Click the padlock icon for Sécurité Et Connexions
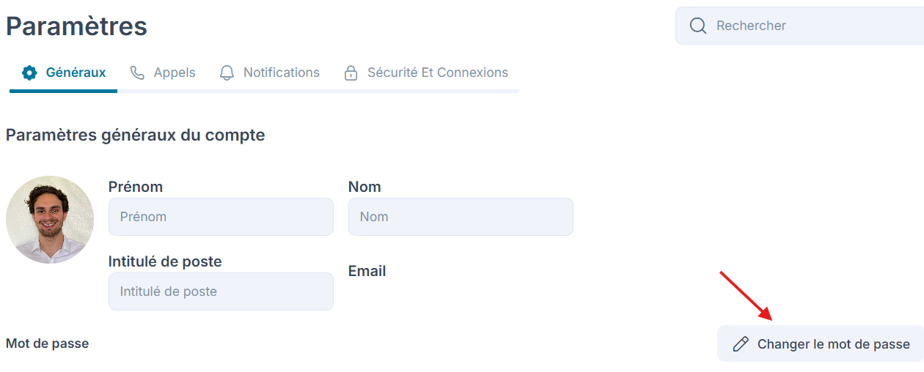The height and width of the screenshot is (372, 924). 351,72
